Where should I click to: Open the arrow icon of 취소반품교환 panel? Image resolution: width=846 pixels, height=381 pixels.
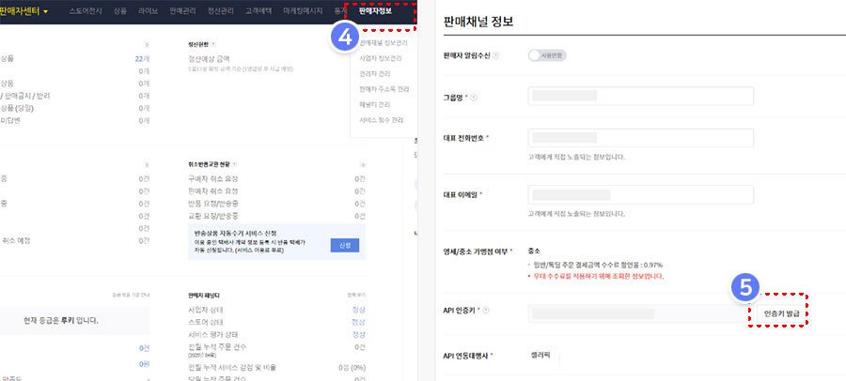361,163
